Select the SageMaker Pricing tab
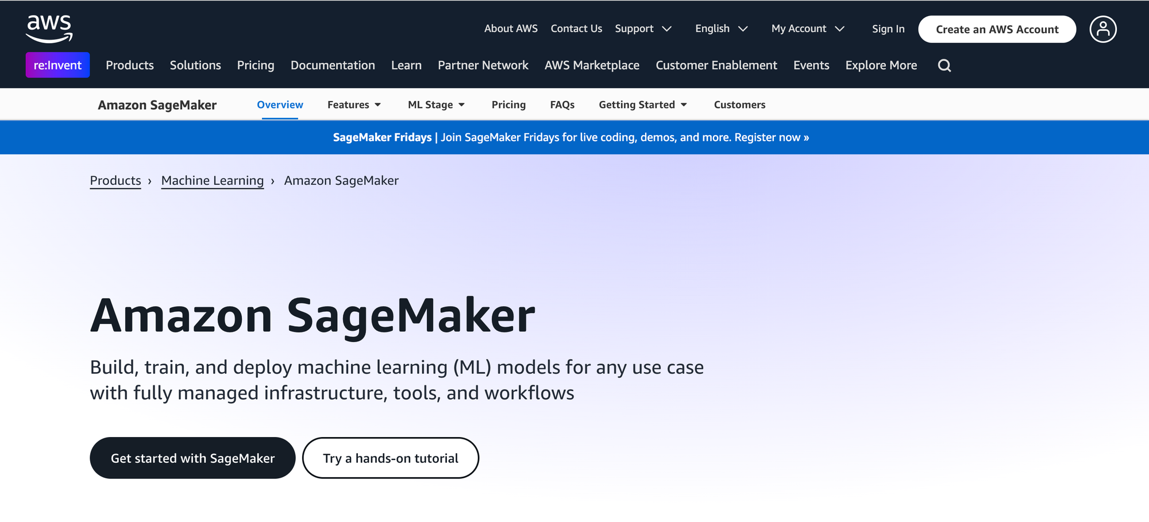This screenshot has height=522, width=1149. [x=508, y=105]
